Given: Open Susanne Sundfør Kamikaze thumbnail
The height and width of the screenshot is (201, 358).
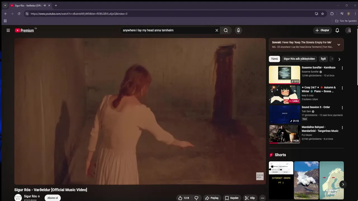Looking at the screenshot, I should coord(284,75).
